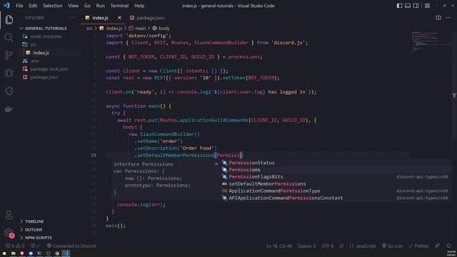The height and width of the screenshot is (257, 457).
Task: Open the Run menu
Action: (100, 6)
